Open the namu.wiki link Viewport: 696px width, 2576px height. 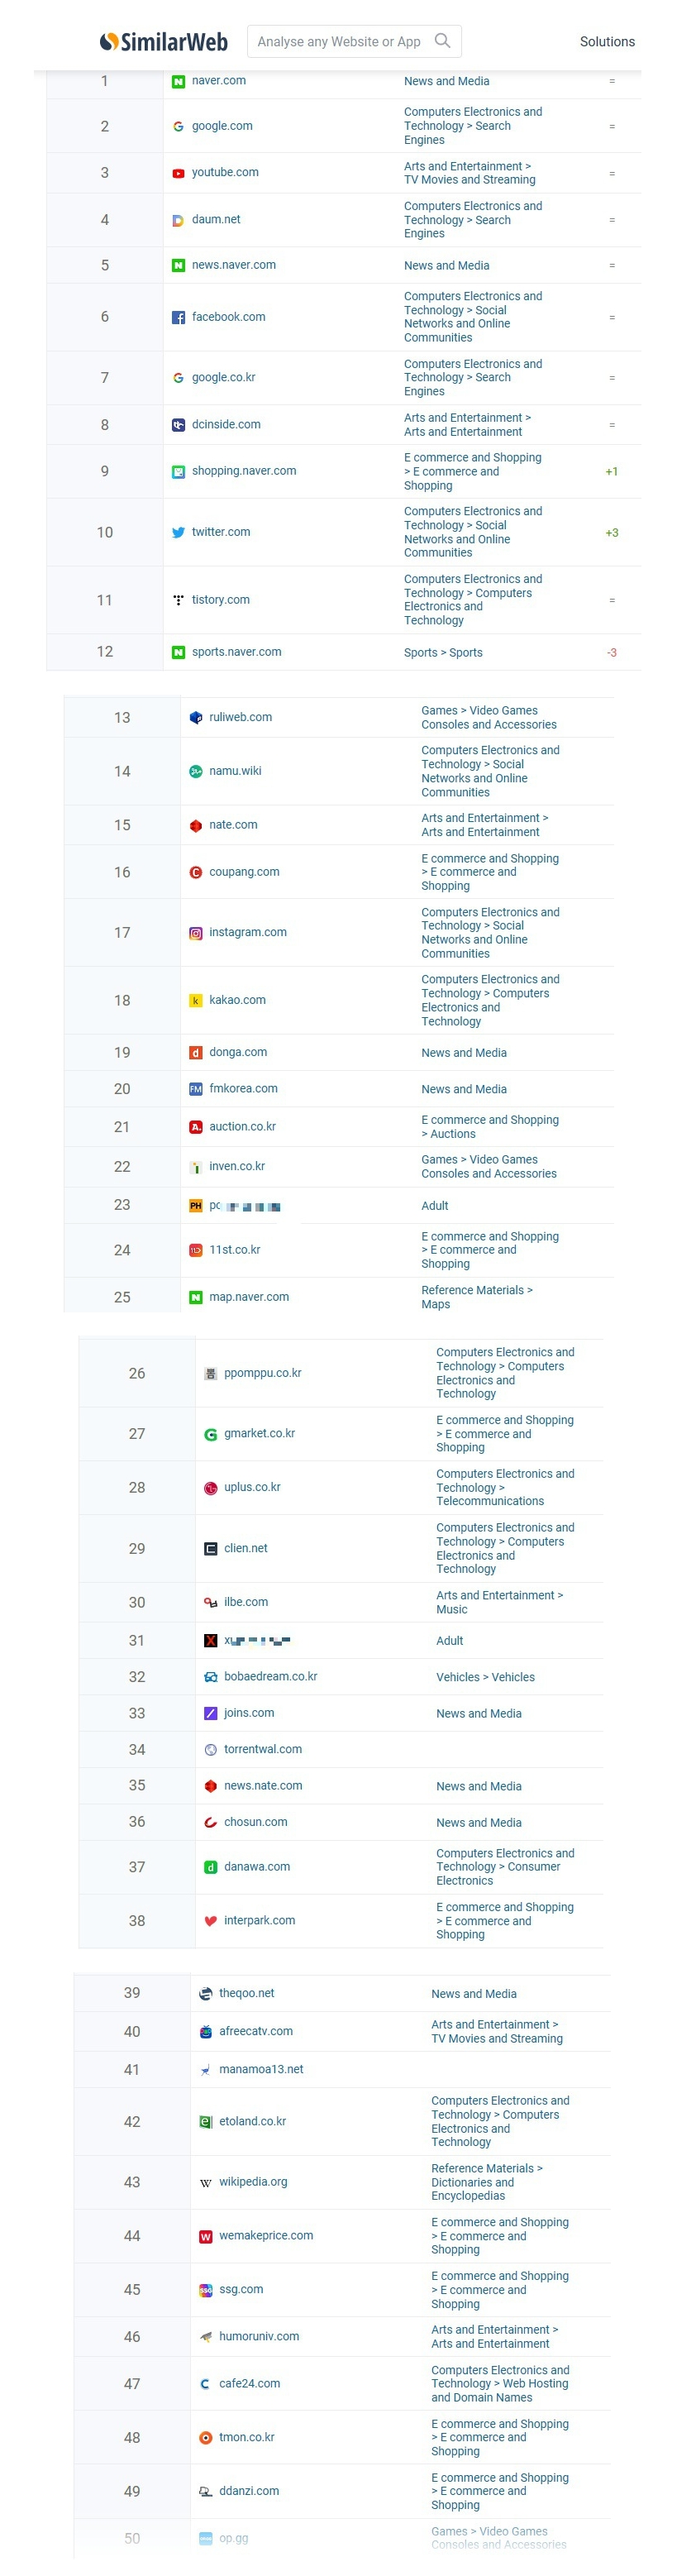pyautogui.click(x=235, y=771)
